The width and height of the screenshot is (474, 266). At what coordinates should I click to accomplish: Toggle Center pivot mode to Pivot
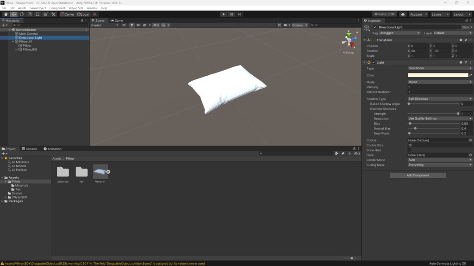coord(68,14)
